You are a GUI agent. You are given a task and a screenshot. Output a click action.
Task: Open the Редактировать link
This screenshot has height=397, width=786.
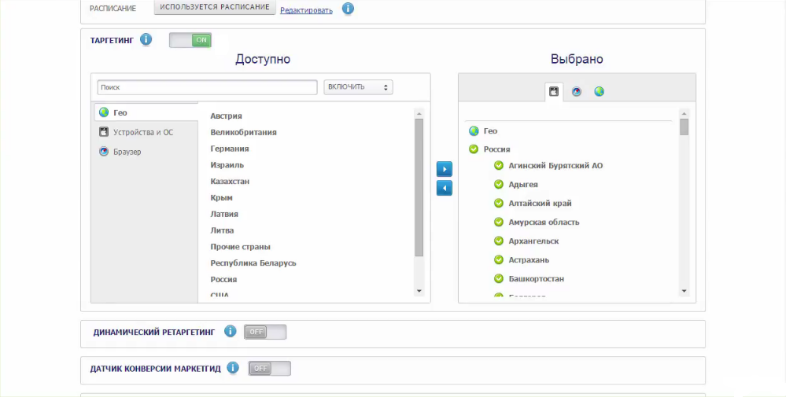pos(306,10)
